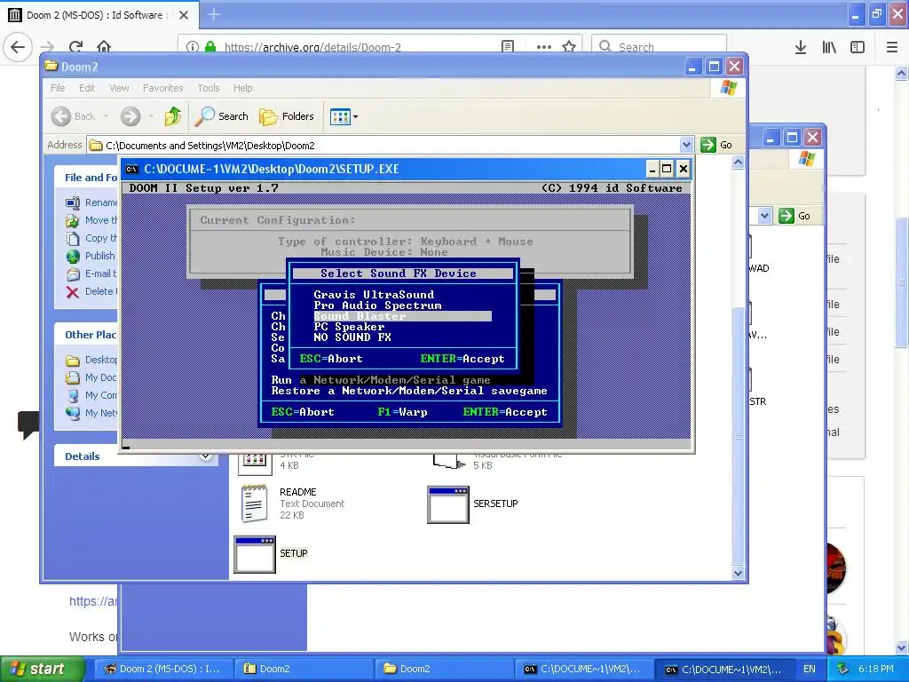Open Firefox library icon
The image size is (909, 682).
coord(829,47)
